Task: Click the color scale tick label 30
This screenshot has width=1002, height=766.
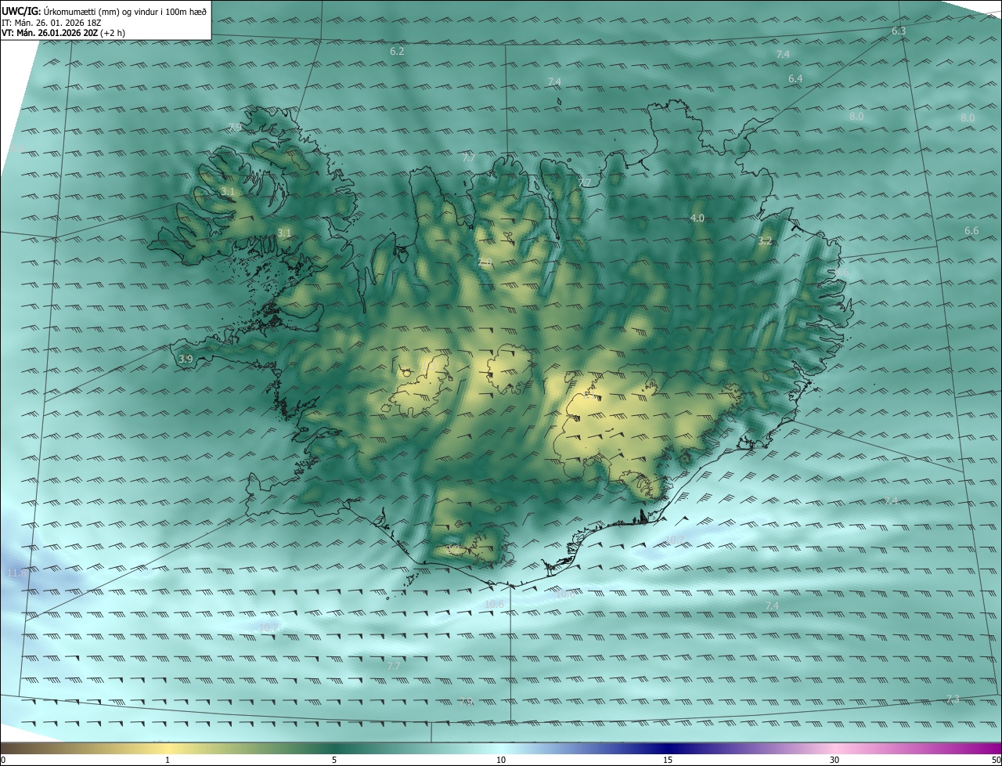Action: tap(834, 760)
